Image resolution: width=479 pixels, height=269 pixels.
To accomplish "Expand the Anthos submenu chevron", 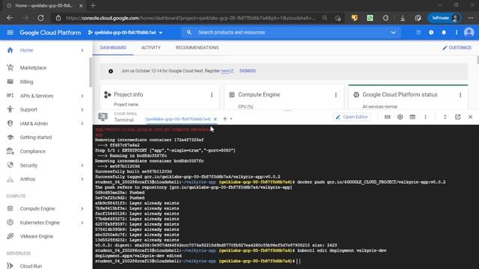I will click(x=82, y=179).
